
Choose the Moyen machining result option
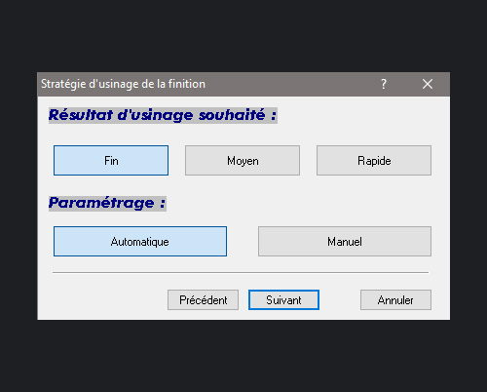tap(243, 161)
